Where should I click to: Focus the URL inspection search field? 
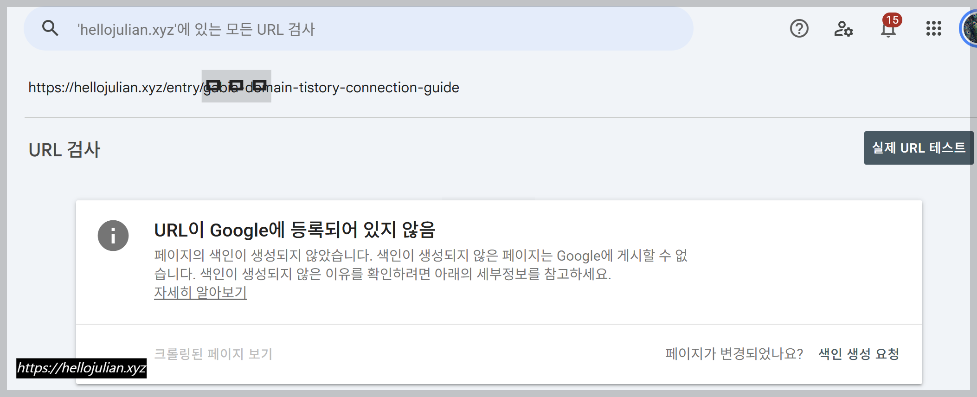(359, 29)
